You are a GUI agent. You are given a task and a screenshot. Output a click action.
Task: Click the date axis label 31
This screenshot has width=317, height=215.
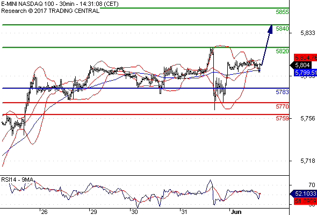point(184,212)
